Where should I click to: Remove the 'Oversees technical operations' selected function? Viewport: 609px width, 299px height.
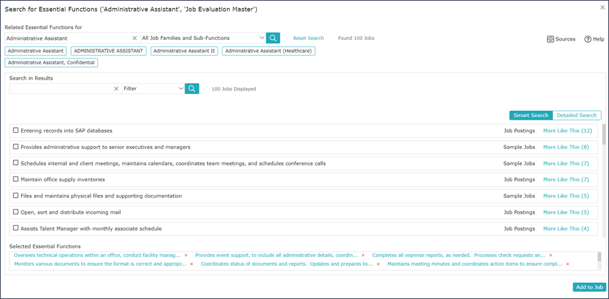(x=186, y=256)
